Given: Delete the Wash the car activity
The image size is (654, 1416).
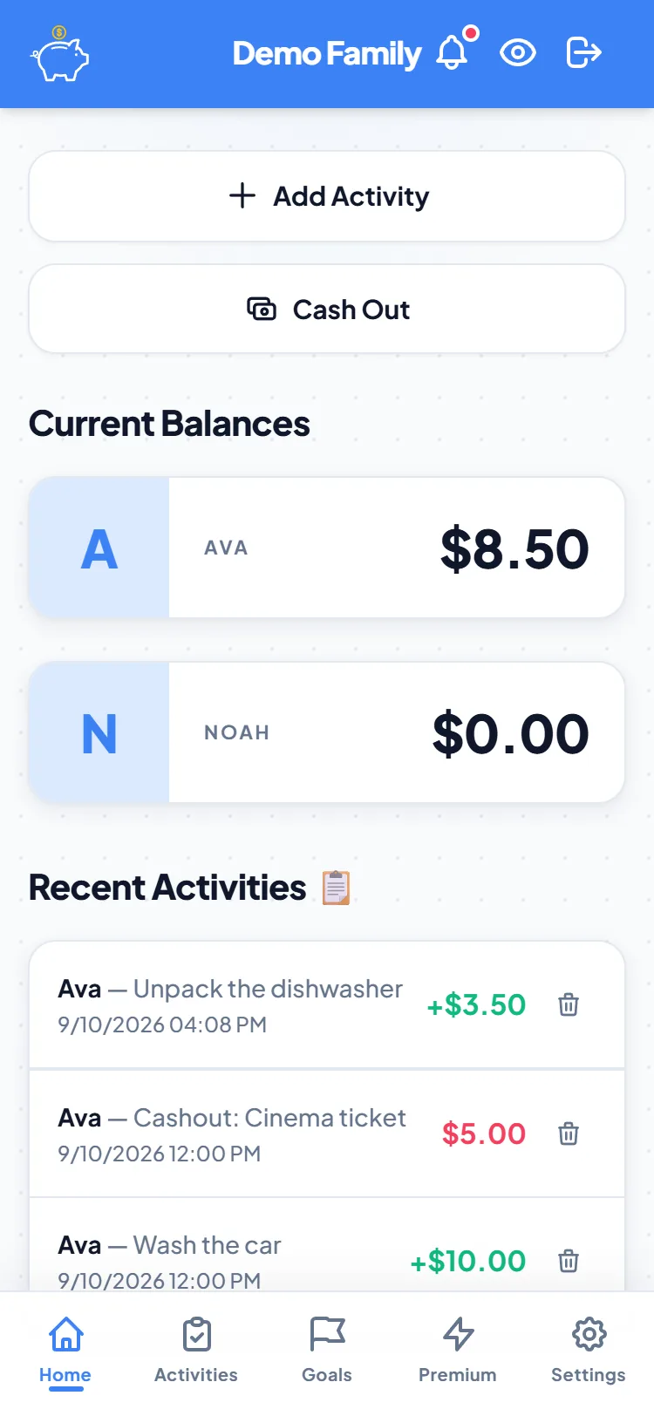Looking at the screenshot, I should [569, 1261].
